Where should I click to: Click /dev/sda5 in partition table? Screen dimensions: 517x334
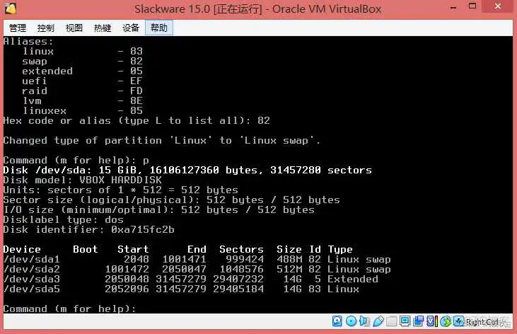(x=32, y=289)
